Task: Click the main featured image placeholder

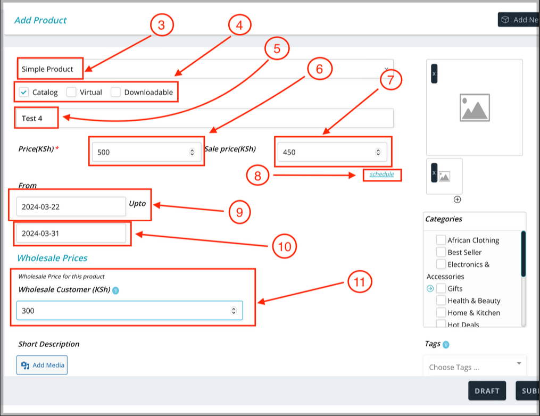Action: click(474, 108)
